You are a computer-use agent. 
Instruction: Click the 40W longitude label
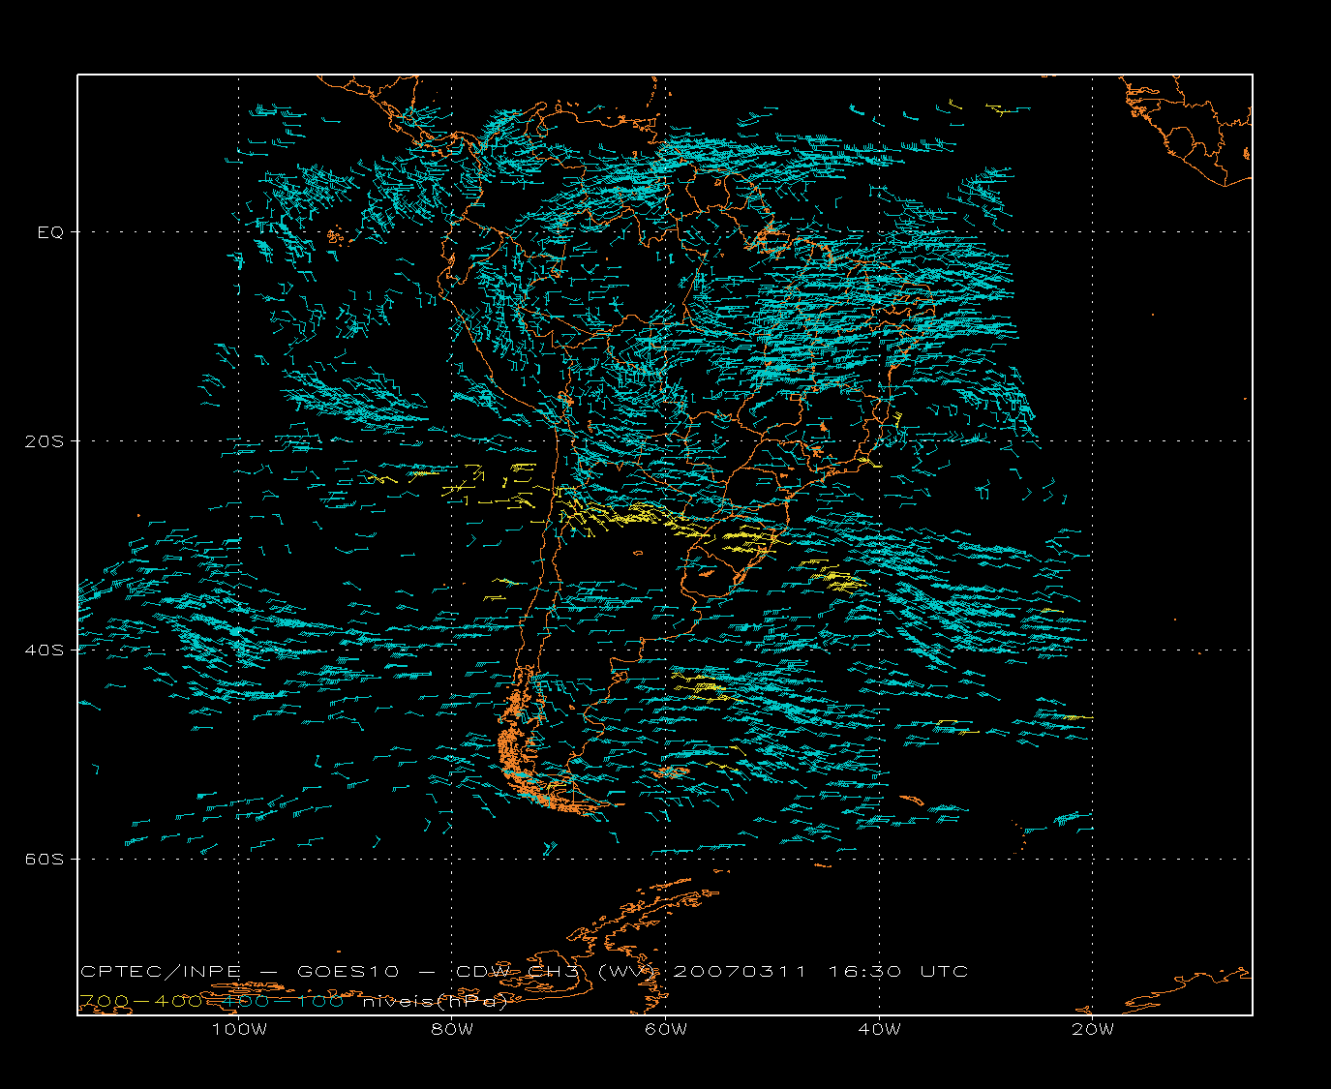click(x=879, y=1029)
